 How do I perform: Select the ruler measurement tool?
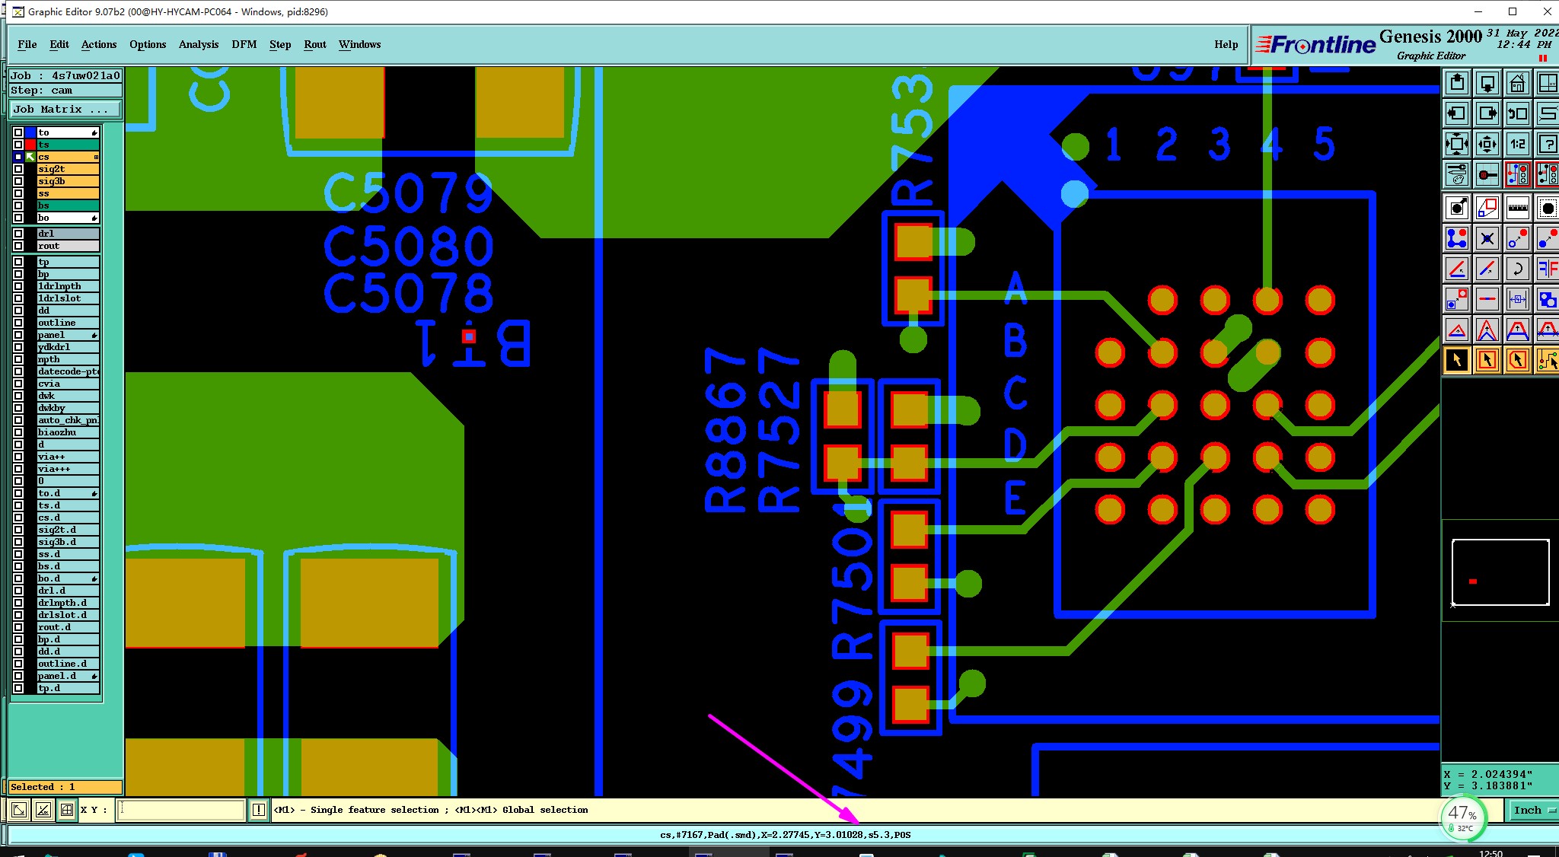(1517, 207)
